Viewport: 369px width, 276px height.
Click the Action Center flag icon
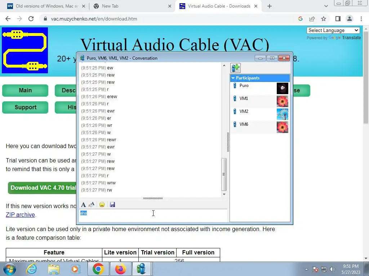[x=315, y=269]
